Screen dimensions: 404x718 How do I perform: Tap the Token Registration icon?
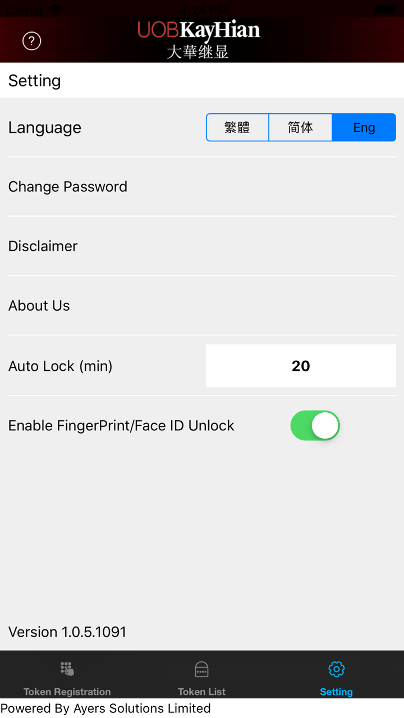coord(67,669)
